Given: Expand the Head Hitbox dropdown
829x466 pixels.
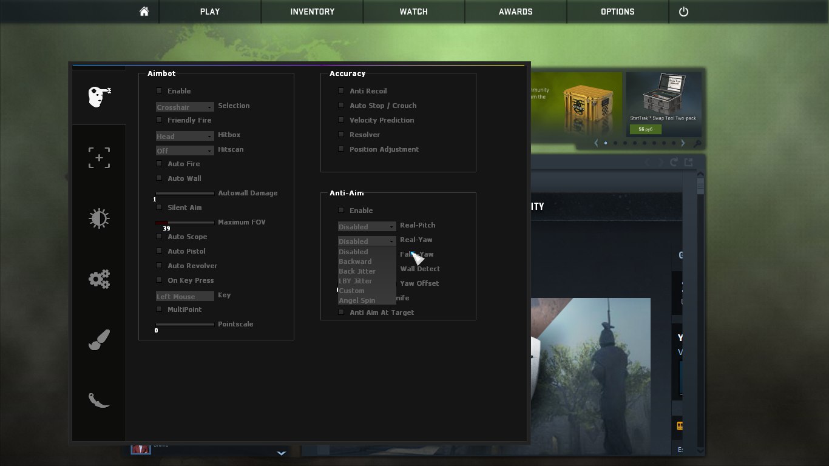Looking at the screenshot, I should (x=184, y=136).
